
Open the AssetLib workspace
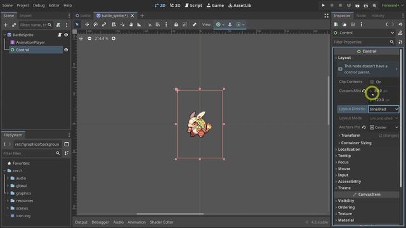click(240, 5)
